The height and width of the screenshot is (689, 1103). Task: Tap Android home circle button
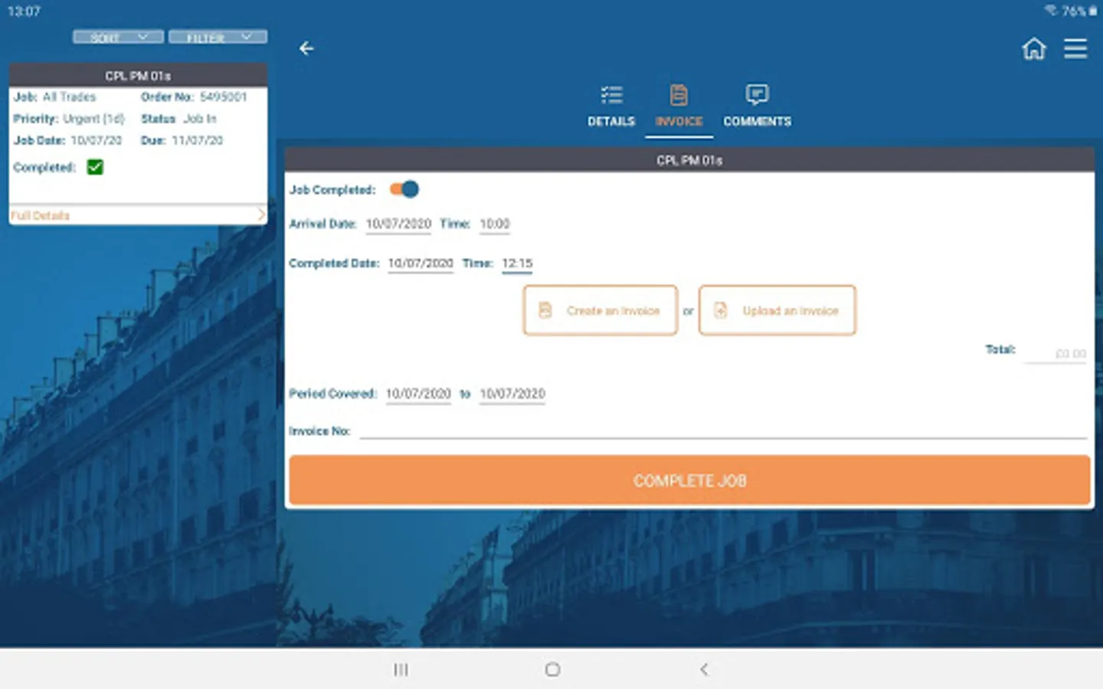pos(552,670)
